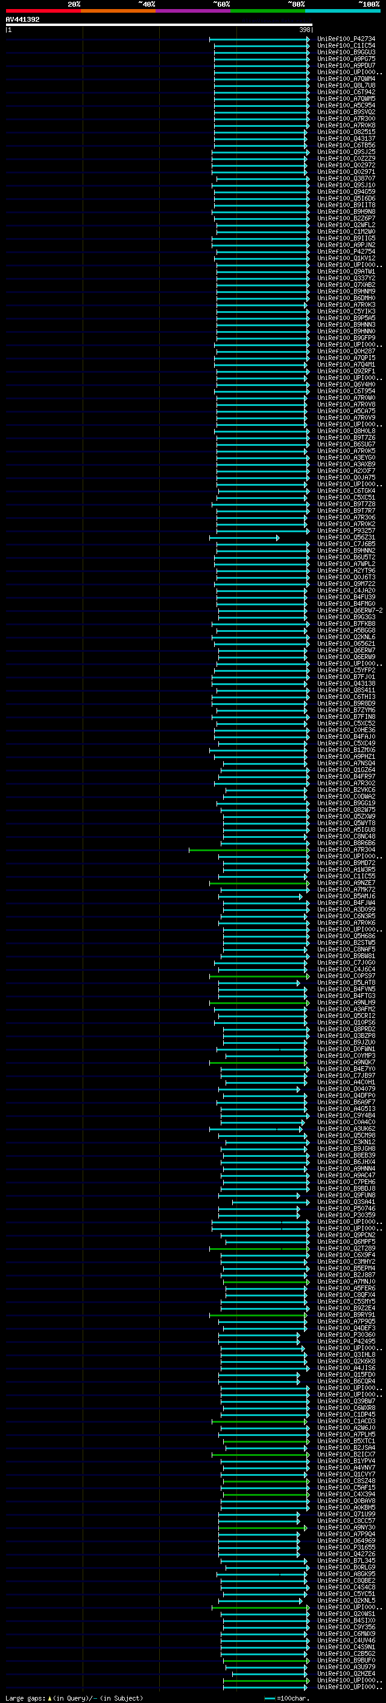Click the white query sequence bar
Viewport: 386px width, 1703px height.
(x=159, y=25)
